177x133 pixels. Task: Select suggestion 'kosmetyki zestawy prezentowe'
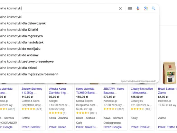(80, 61)
